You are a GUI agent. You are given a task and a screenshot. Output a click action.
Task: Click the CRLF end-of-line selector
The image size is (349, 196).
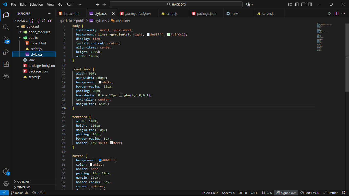254,193
